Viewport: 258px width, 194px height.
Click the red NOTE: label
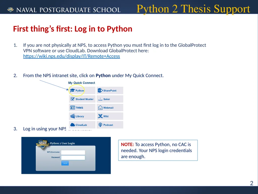tap(127, 144)
